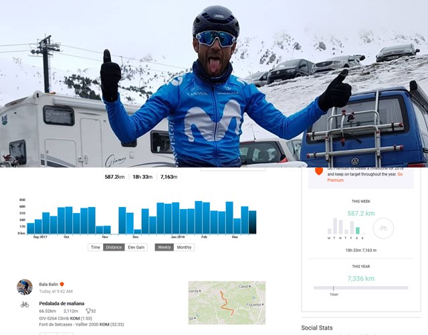Click the trophy achievements icon showing 32

point(88,311)
